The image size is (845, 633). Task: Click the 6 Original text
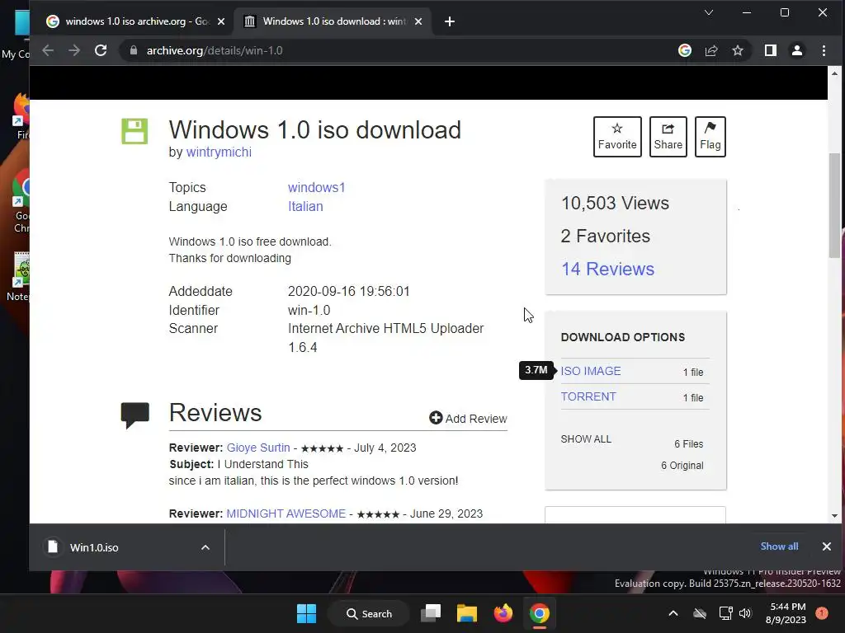point(682,466)
